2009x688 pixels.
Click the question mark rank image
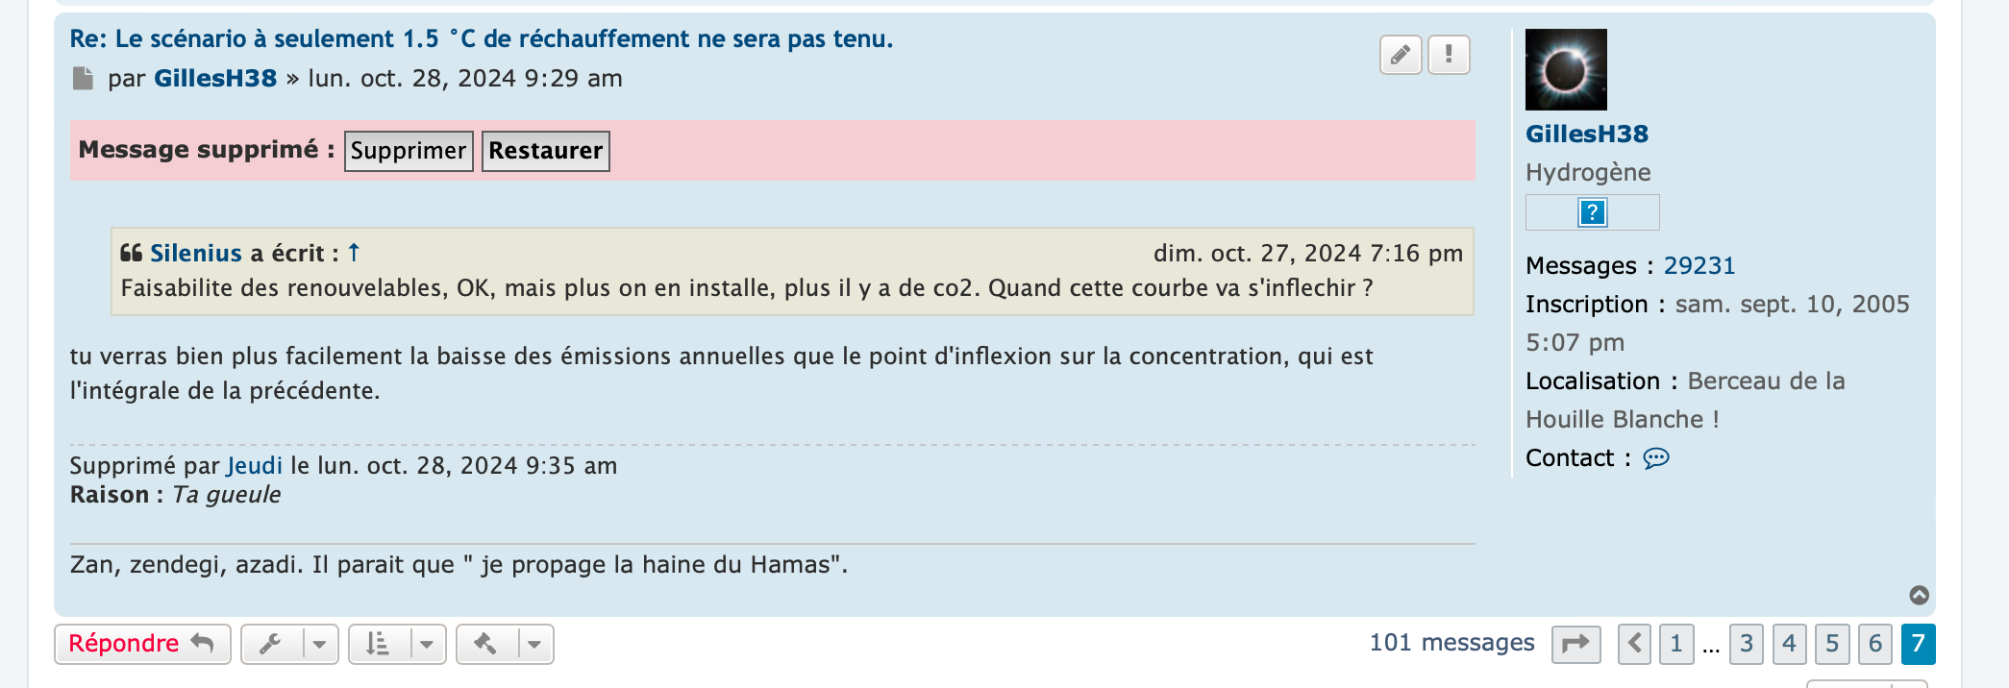1592,212
